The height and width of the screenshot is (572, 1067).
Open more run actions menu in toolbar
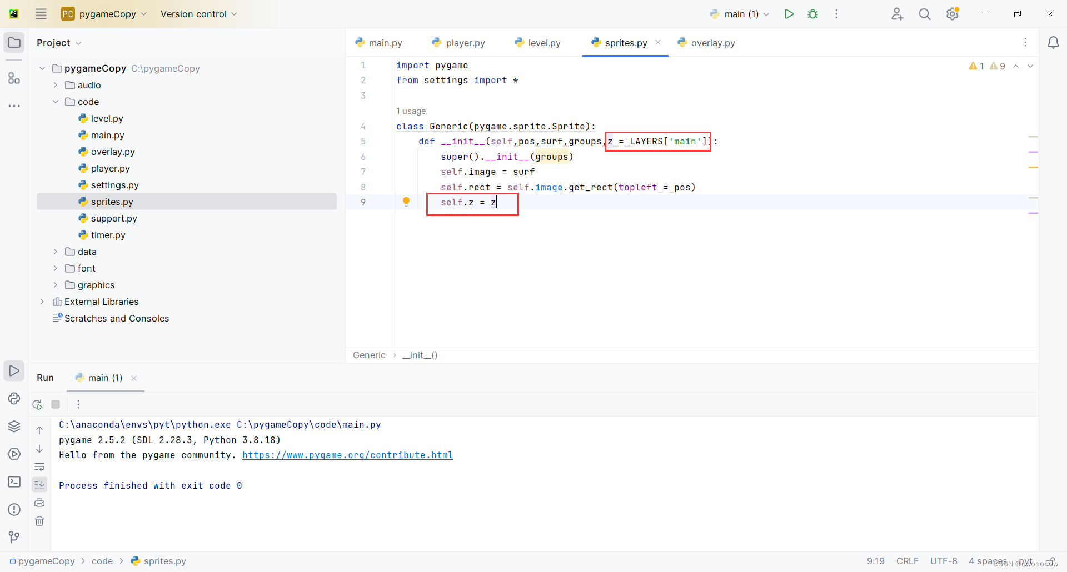tap(836, 14)
